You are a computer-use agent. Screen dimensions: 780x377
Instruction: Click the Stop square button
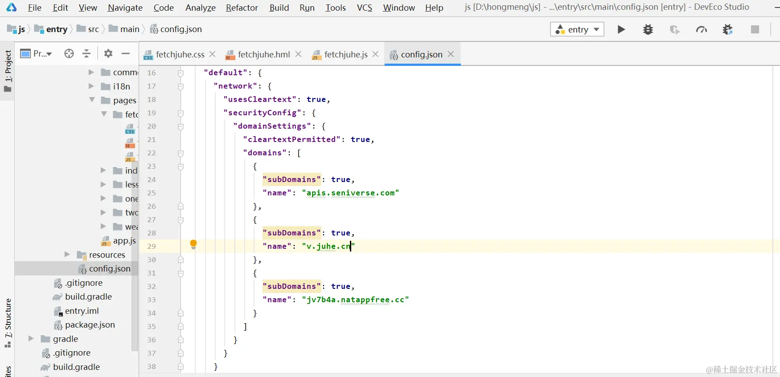point(755,29)
